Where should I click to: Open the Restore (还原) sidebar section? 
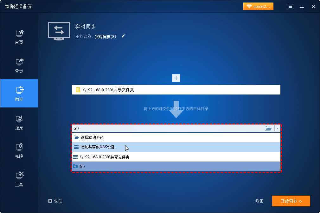click(19, 122)
